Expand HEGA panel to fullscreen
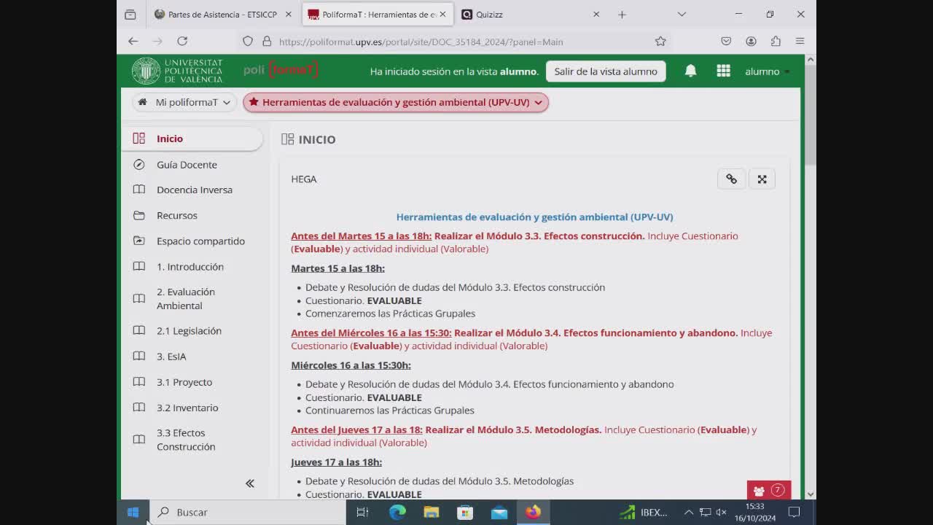The height and width of the screenshot is (525, 933). coord(762,179)
